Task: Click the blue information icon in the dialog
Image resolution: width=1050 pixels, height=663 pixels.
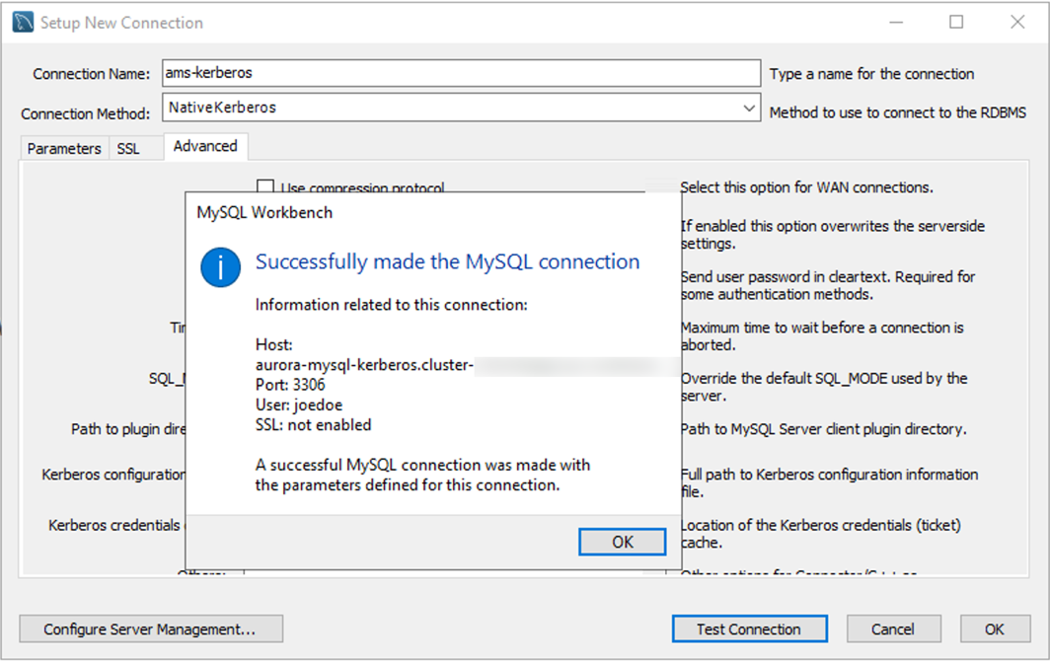Action: tap(220, 267)
